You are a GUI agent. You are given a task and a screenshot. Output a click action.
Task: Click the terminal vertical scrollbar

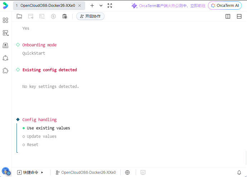(x=246, y=158)
